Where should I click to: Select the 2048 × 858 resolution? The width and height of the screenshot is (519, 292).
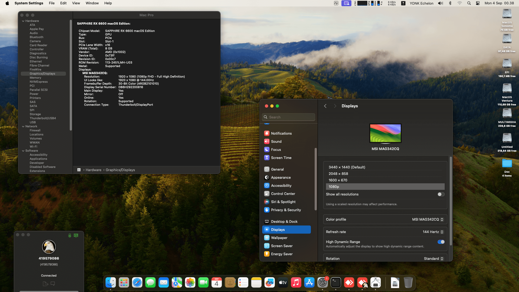[338, 174]
